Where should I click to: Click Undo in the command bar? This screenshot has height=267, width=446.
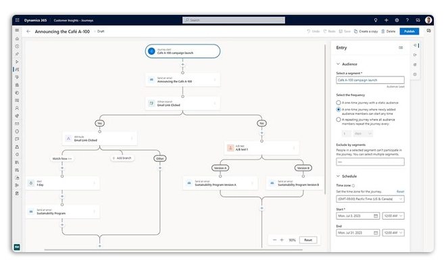pos(313,31)
